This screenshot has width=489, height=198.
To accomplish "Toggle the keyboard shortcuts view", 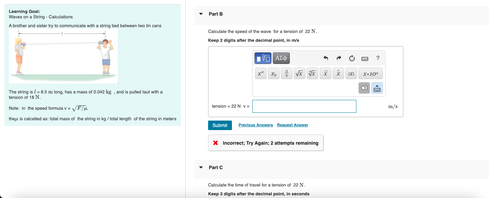I will tap(365, 58).
